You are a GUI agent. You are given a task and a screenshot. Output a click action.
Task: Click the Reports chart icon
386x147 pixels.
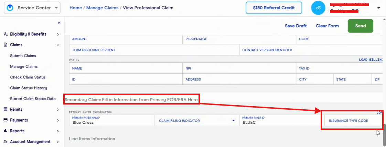click(6, 131)
